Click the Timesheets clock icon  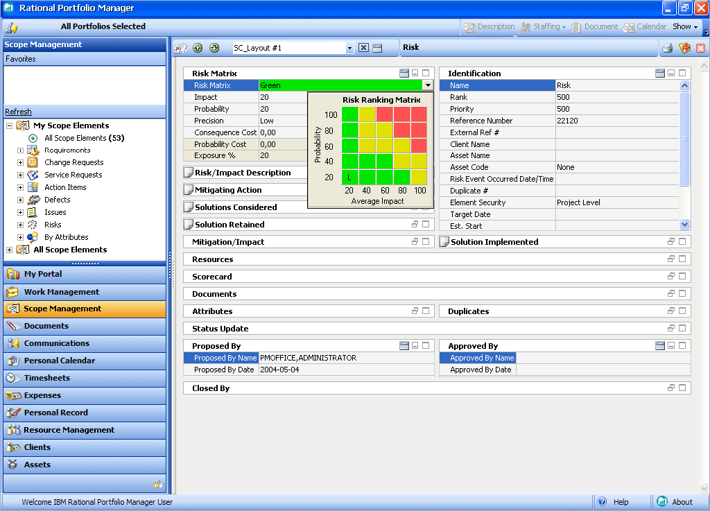[x=12, y=378]
